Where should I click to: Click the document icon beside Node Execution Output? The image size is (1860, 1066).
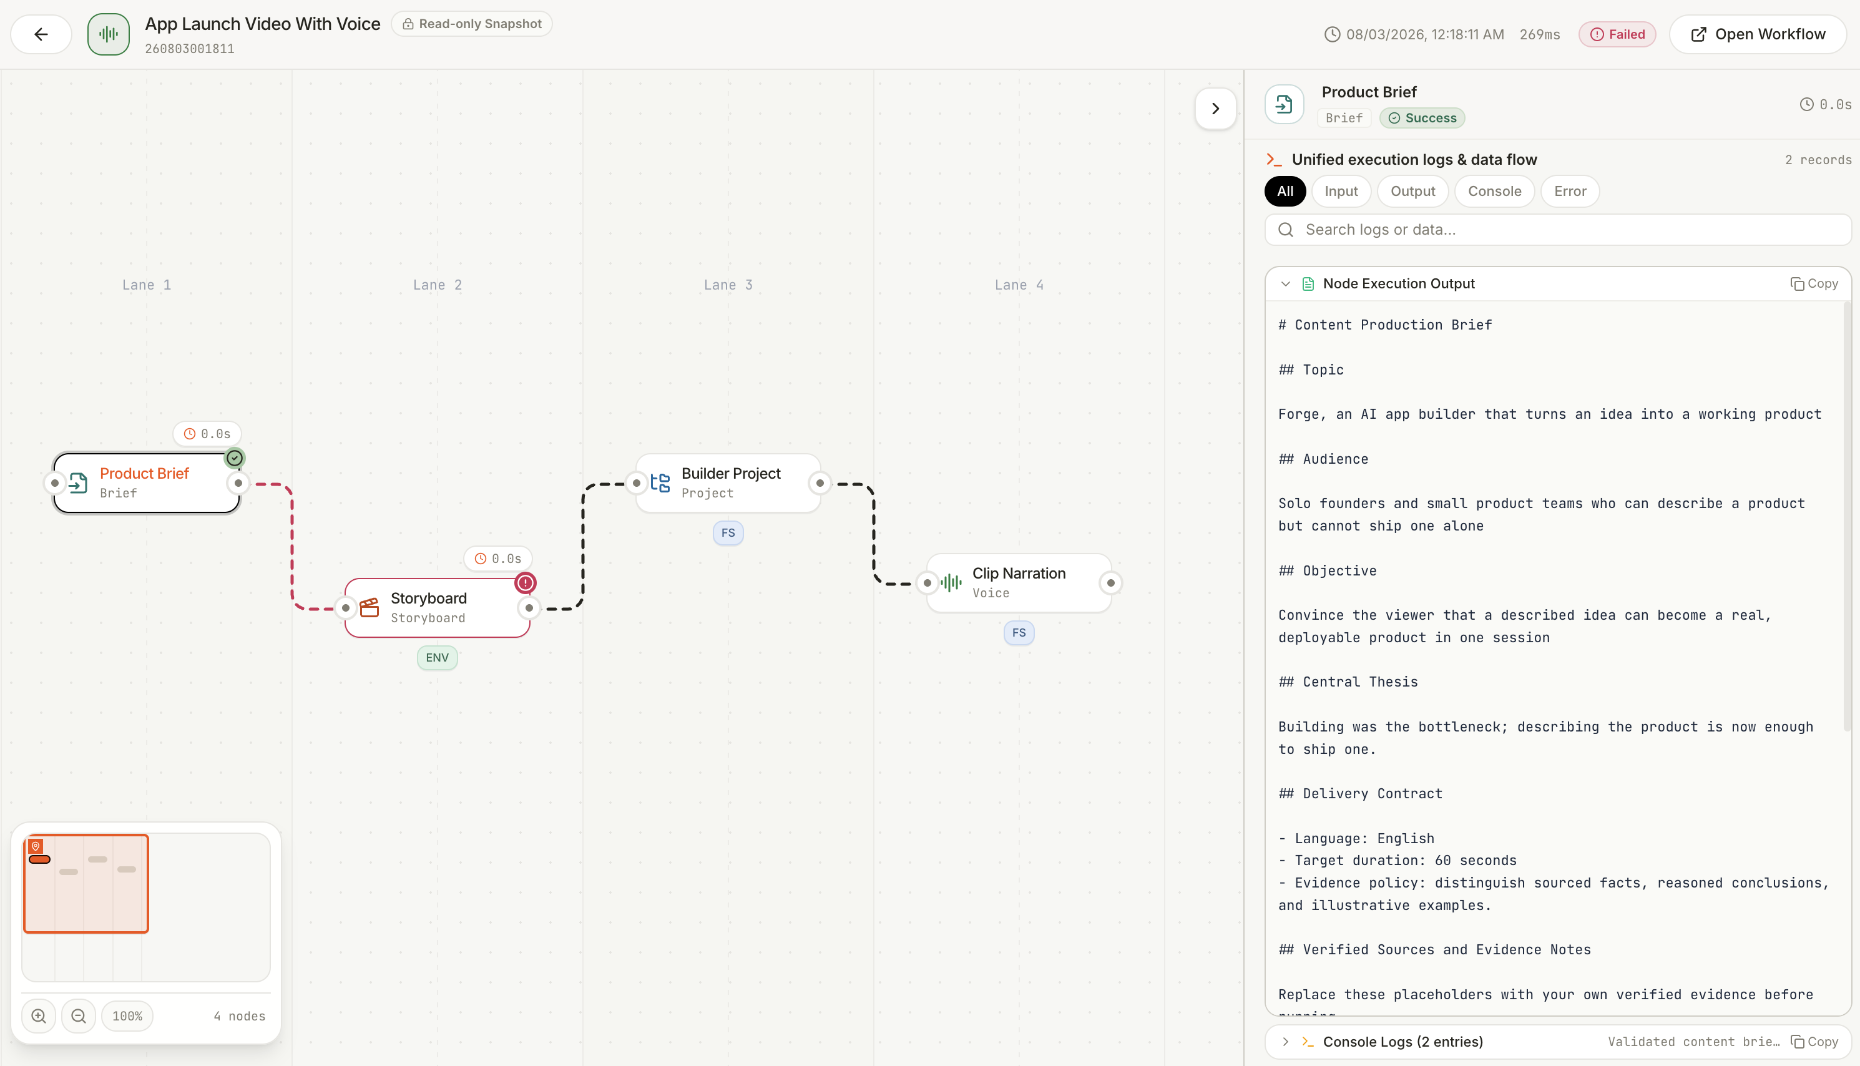pos(1308,283)
